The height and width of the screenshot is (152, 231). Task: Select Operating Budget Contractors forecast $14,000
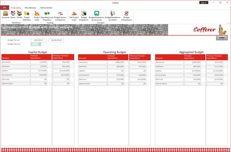pos(116,75)
